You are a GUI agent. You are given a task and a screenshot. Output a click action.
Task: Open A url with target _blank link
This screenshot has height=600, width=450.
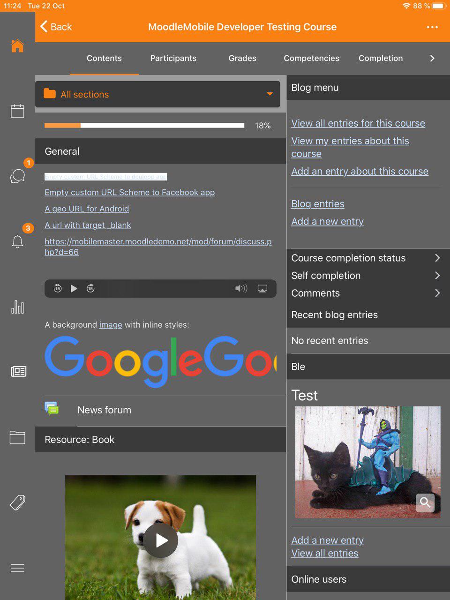click(88, 225)
